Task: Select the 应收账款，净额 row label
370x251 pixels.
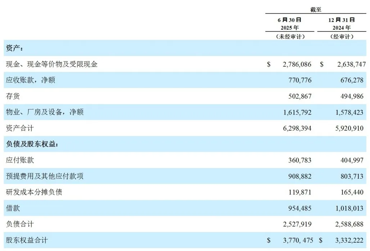Action: [31, 80]
